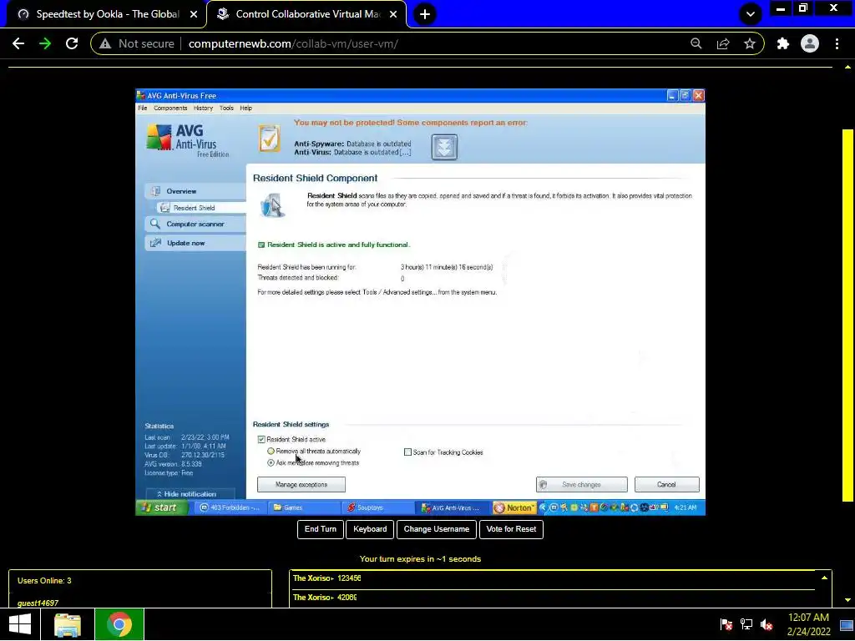Image resolution: width=855 pixels, height=641 pixels.
Task: Click Manage exceptions button
Action: pyautogui.click(x=301, y=485)
